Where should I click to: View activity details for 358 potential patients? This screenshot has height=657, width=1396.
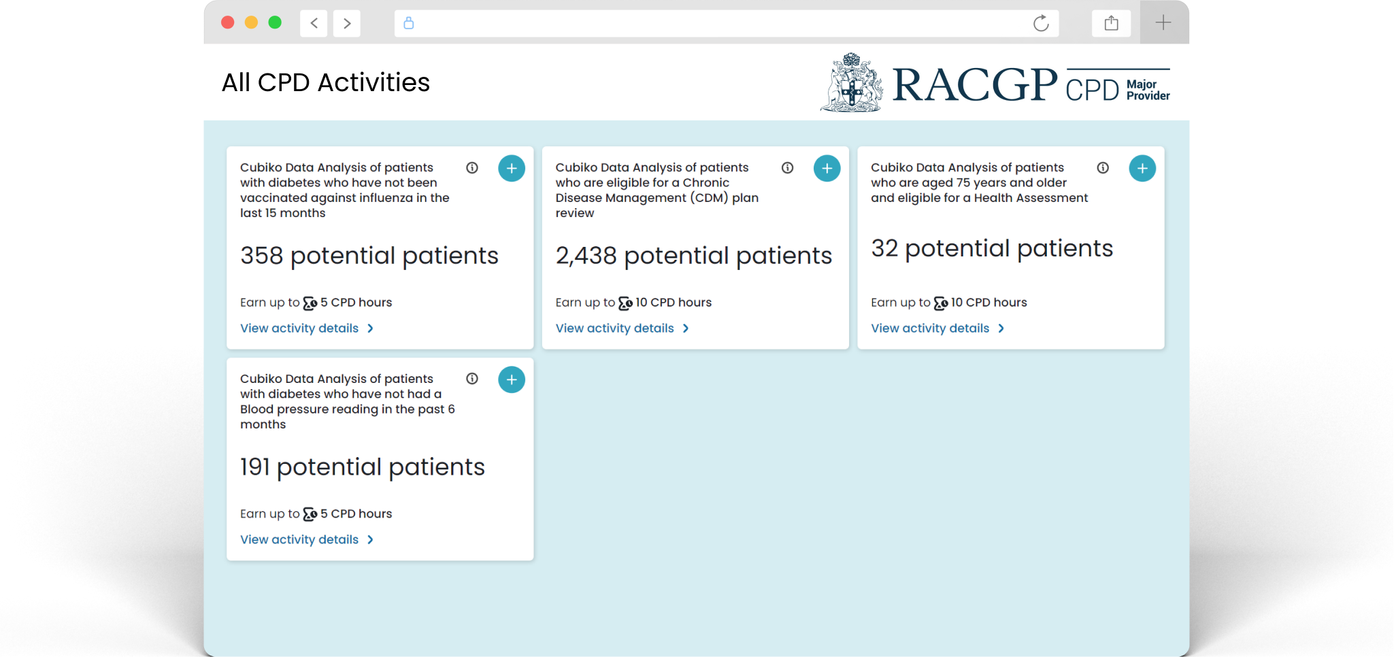point(307,328)
